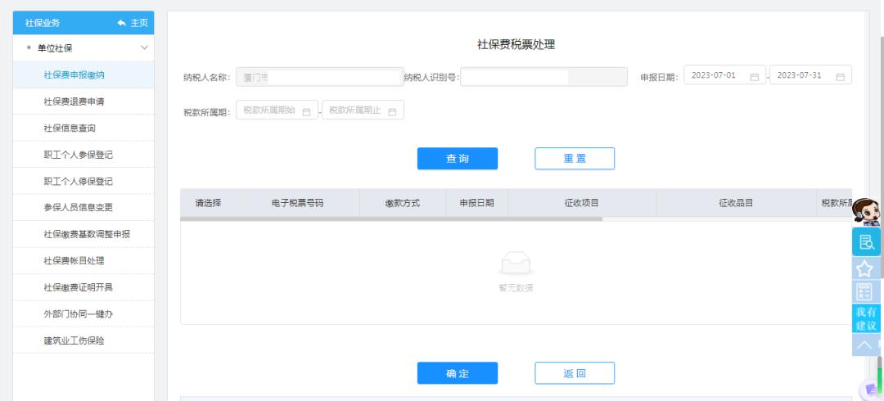Open 职工个人参保登记 menu item
Viewport: 884px width, 401px height.
pos(83,155)
